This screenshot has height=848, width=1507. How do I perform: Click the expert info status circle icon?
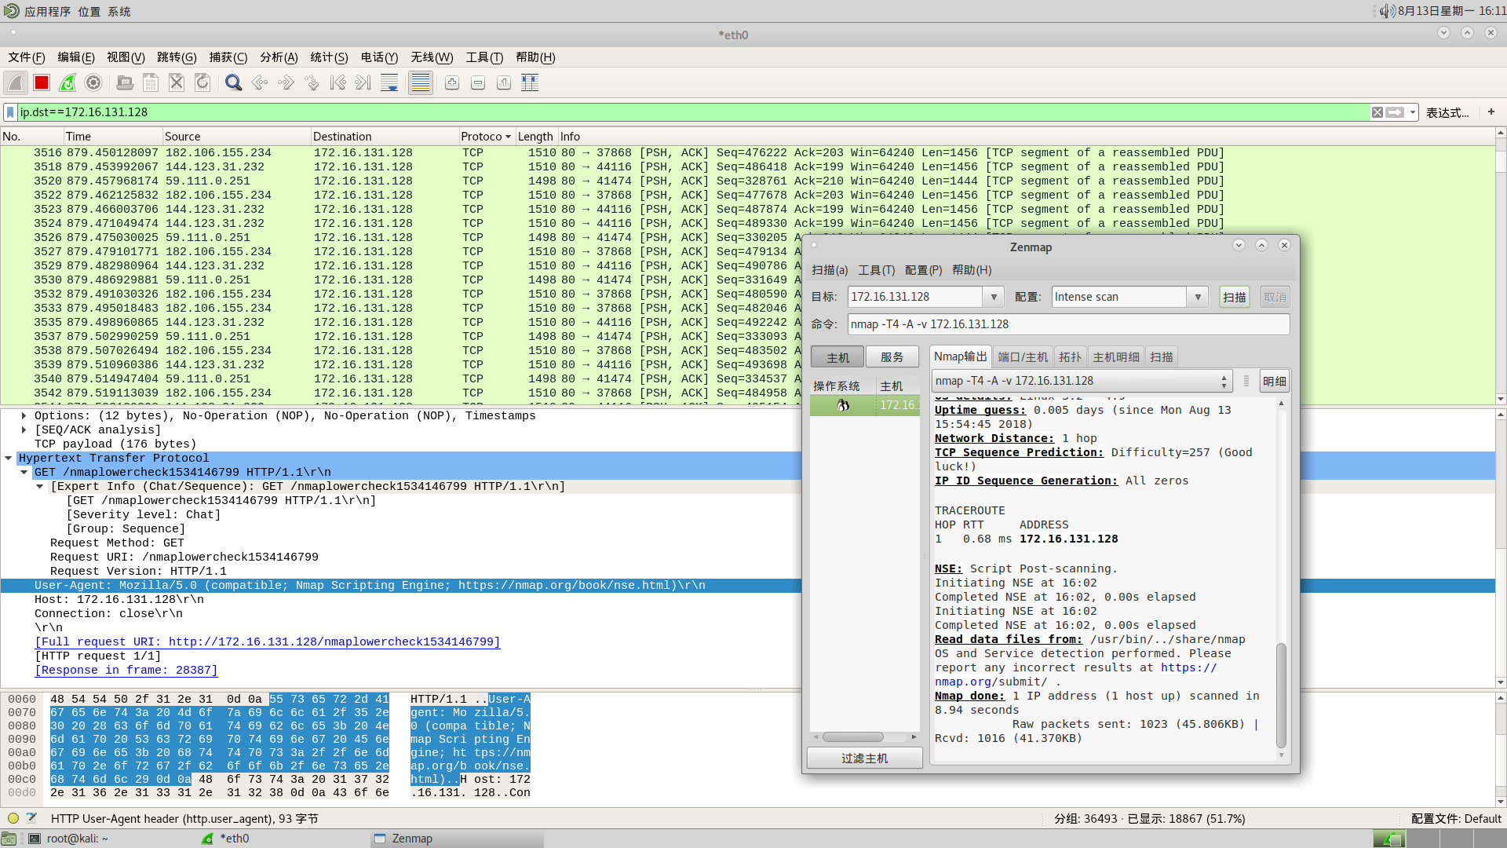(x=13, y=818)
